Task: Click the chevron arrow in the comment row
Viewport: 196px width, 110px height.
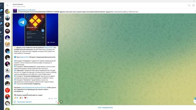Action: (56, 102)
